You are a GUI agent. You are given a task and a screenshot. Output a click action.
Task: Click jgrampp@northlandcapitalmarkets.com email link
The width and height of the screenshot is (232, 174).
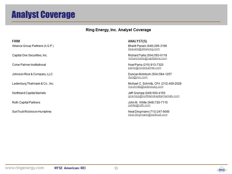click(154, 96)
